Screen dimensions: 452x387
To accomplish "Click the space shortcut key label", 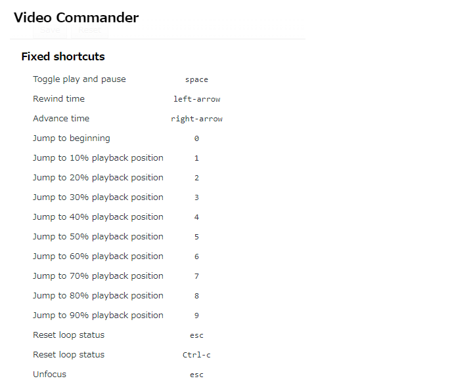I will 196,80.
